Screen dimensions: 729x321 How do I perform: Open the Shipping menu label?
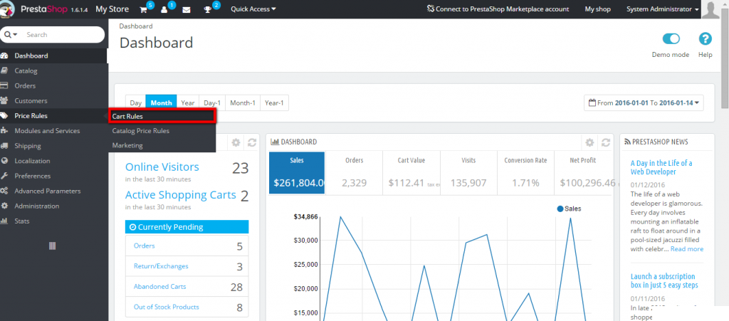(x=28, y=146)
